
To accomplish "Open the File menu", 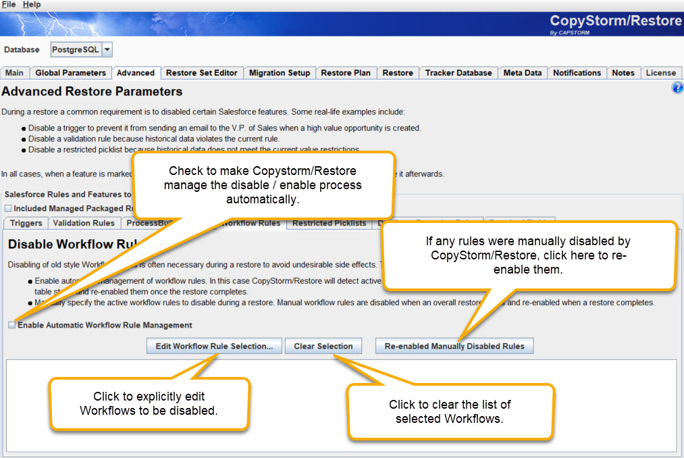I will coord(9,4).
